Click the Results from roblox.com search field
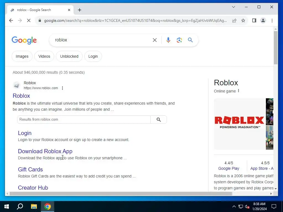This screenshot has width=283, height=212. click(x=84, y=120)
